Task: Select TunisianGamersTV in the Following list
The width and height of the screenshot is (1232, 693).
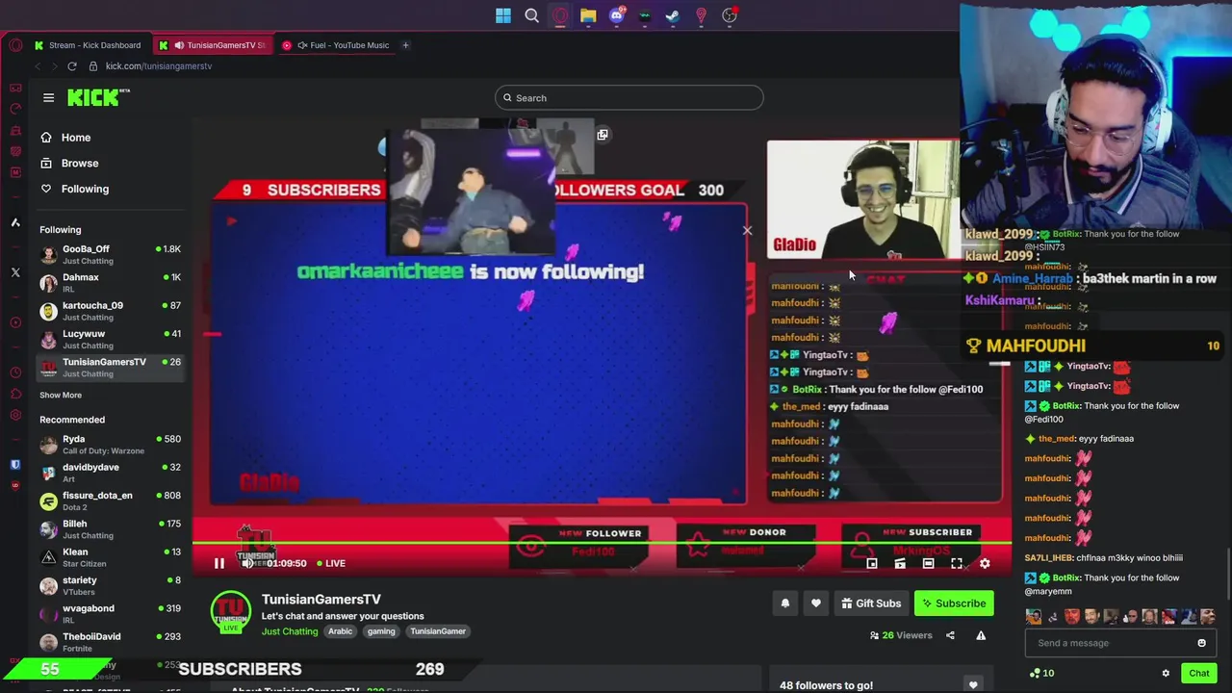Action: [110, 367]
